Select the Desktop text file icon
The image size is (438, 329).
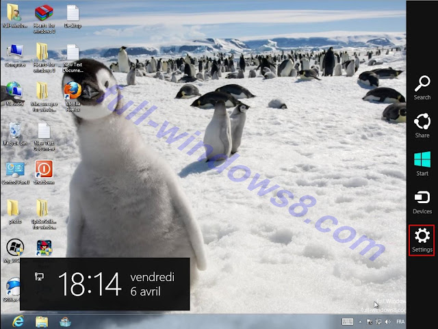point(73,16)
